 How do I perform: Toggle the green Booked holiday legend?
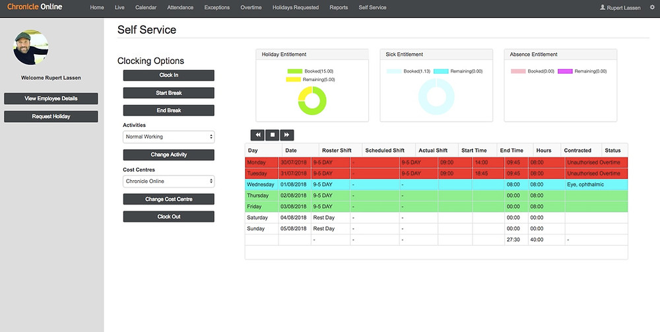click(x=310, y=71)
